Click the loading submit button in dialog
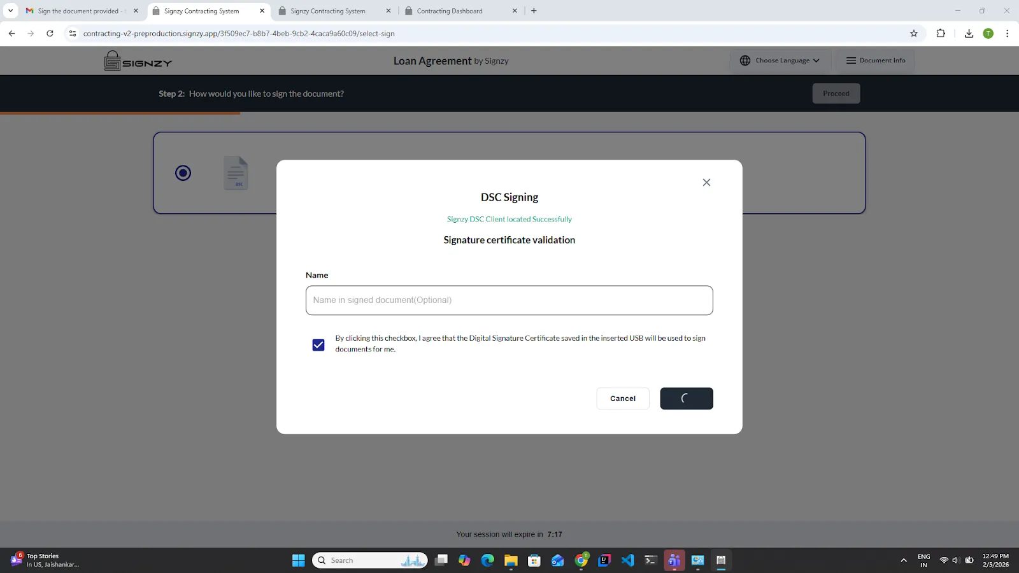1019x573 pixels. [687, 399]
